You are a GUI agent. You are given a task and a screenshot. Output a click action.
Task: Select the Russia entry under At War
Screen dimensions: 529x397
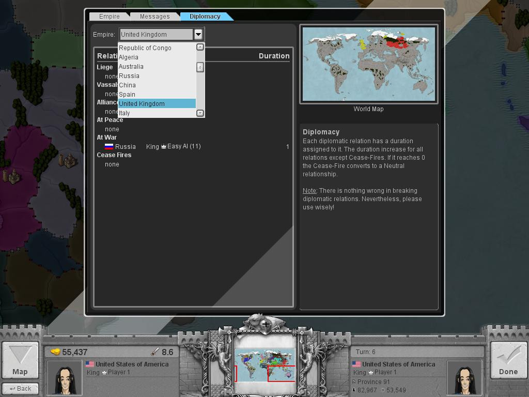click(197, 146)
